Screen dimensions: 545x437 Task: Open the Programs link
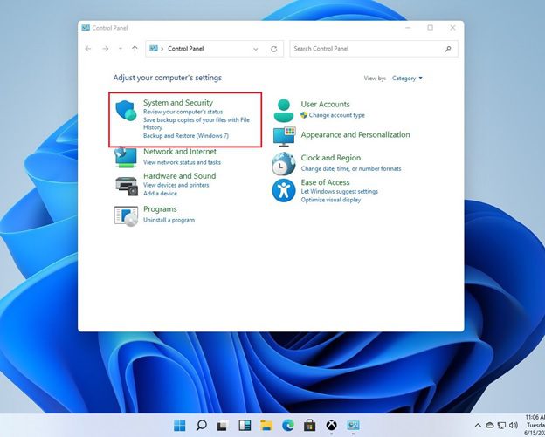click(x=160, y=209)
